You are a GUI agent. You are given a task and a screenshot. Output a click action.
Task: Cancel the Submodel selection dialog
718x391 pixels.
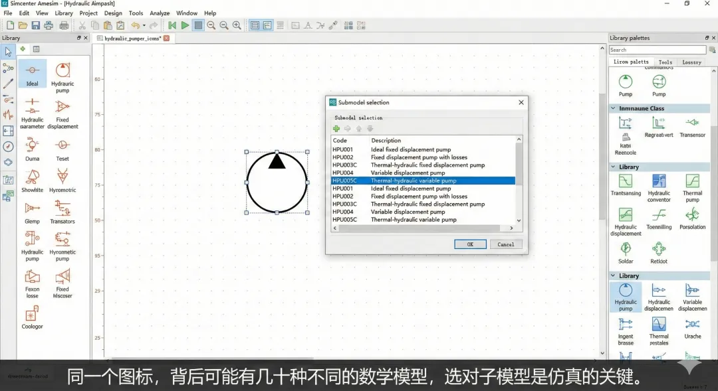[x=506, y=244]
